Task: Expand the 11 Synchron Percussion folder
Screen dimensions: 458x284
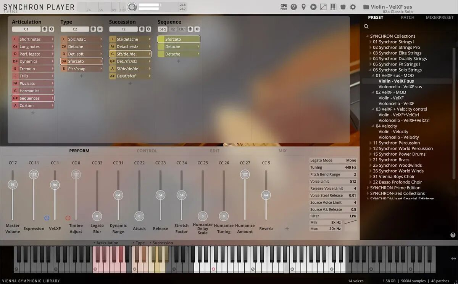Action: (x=370, y=143)
